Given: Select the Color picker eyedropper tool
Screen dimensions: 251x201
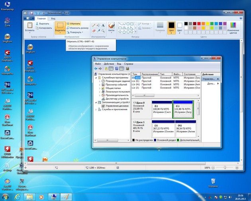Looking at the screenshot, I should (98, 30).
